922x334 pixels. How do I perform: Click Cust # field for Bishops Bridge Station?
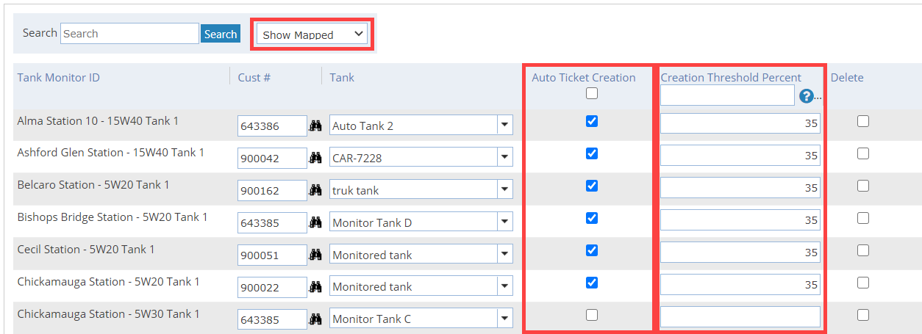tap(272, 222)
